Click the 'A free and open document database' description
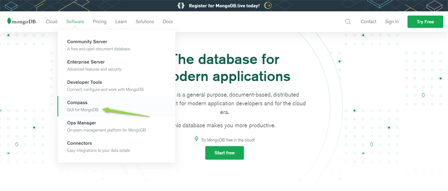Screen dimensions: 448x191 coord(99,49)
